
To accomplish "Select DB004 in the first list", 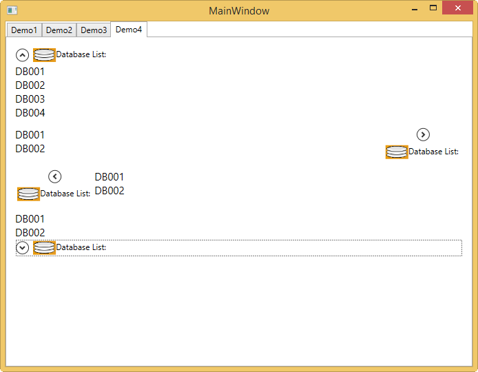I will pyautogui.click(x=30, y=113).
